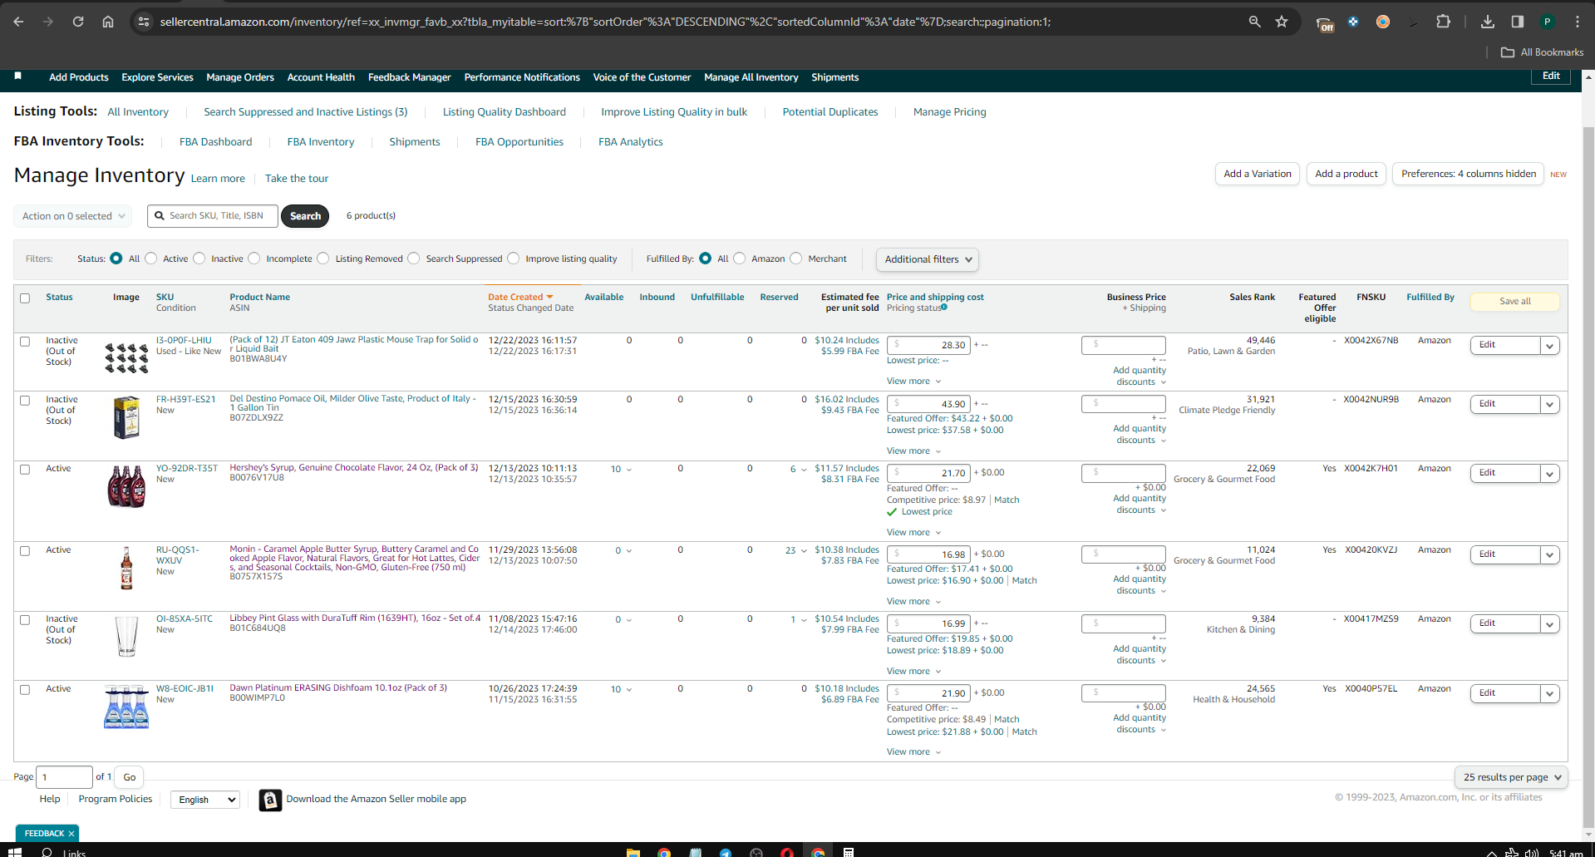Open the browser home page
Viewport: 1595px width, 857px height.
[108, 22]
